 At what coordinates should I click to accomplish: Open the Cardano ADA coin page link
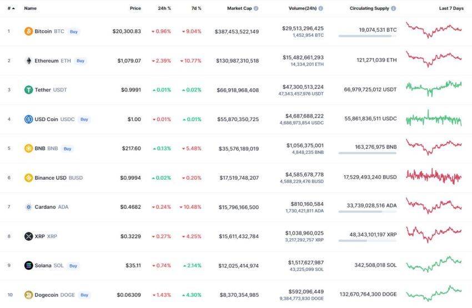click(52, 207)
